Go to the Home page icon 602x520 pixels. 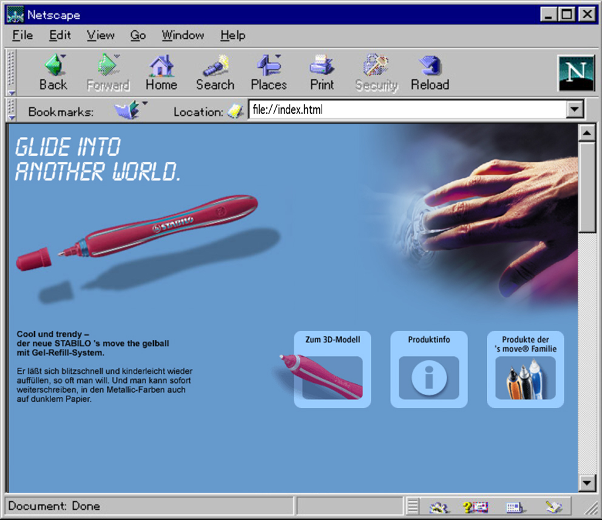[x=161, y=72]
